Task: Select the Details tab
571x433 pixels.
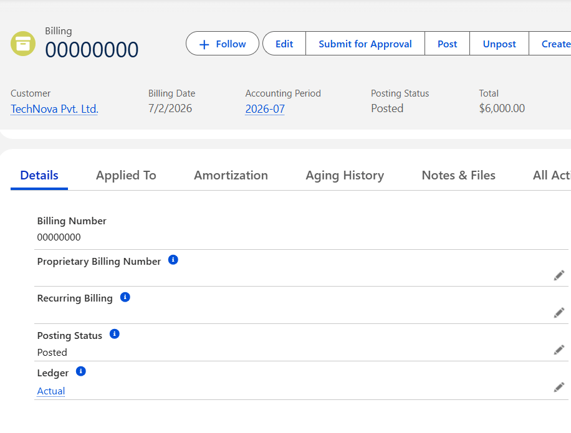Action: click(x=39, y=176)
